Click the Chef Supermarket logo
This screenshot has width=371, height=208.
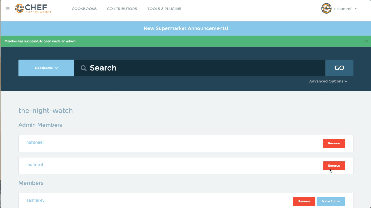coord(33,9)
